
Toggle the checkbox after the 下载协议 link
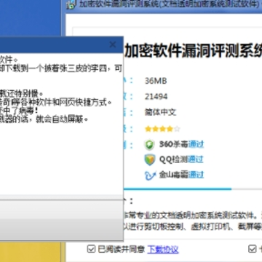point(253,249)
